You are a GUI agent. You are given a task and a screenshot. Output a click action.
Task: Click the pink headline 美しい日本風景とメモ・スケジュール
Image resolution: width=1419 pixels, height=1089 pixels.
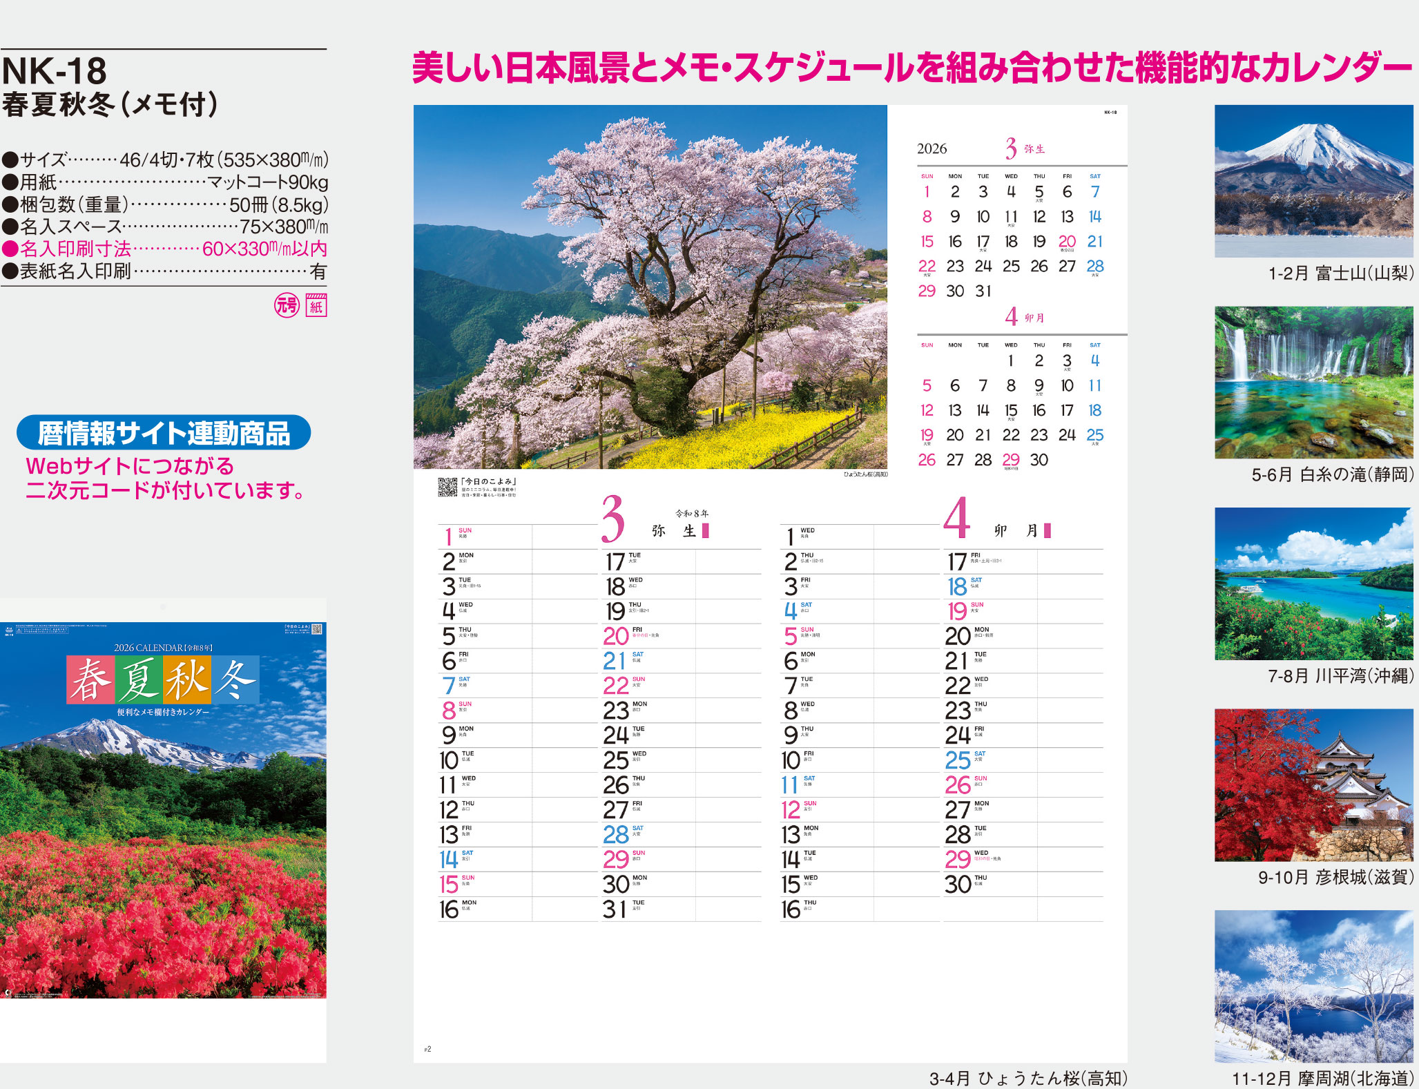912,68
